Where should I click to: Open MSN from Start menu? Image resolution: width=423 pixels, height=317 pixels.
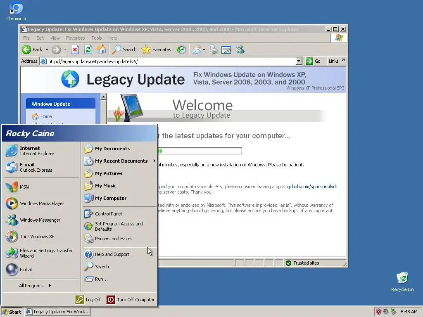point(42,187)
